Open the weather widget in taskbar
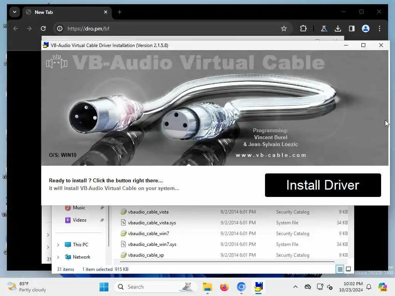Image resolution: width=395 pixels, height=296 pixels. point(27,287)
